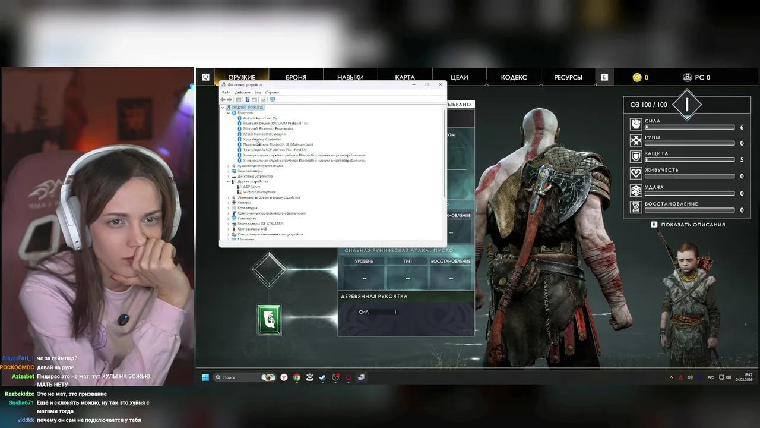Viewport: 760px width, 428px height.
Task: Expand the Камеры category
Action: tap(228, 203)
